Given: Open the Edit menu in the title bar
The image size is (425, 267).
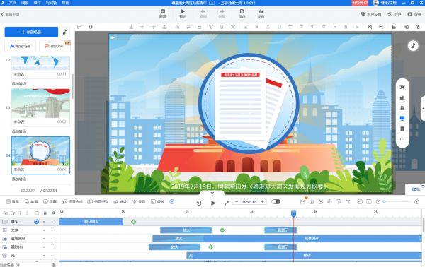Looking at the screenshot, I should 25,3.
